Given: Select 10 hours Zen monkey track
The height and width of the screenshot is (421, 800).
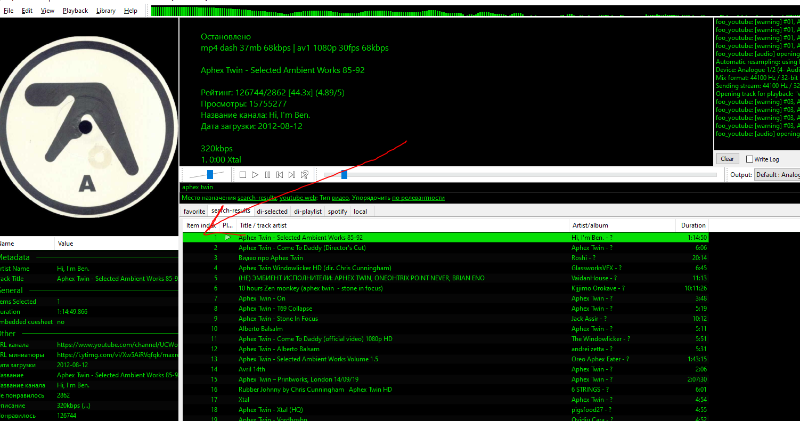Looking at the screenshot, I should pos(445,288).
